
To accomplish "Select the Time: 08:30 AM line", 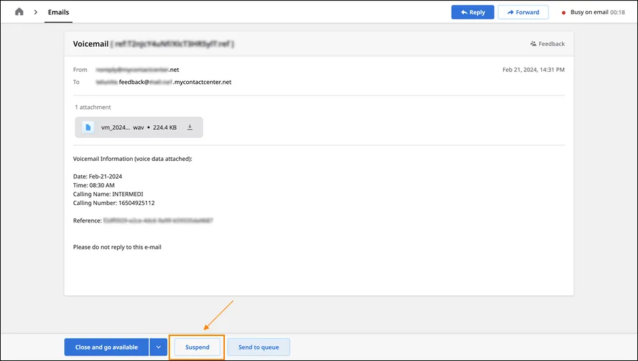I will pyautogui.click(x=93, y=185).
